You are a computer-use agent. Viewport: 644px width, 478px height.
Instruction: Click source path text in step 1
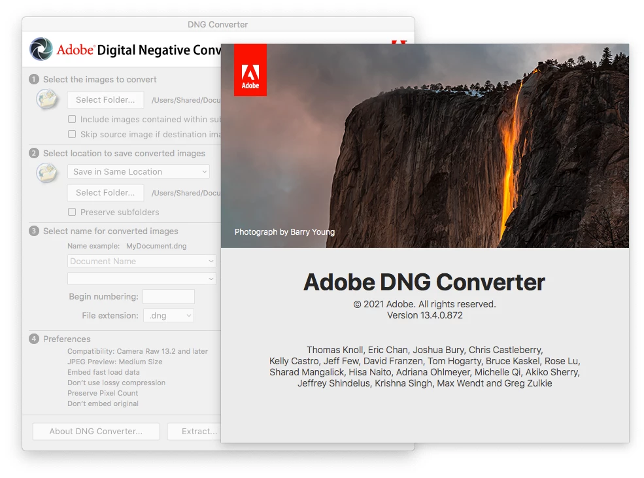[186, 100]
